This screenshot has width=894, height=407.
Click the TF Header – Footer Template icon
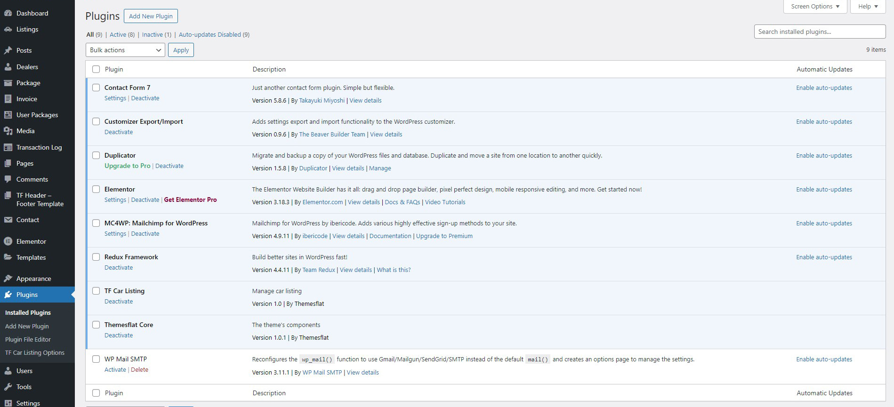8,195
